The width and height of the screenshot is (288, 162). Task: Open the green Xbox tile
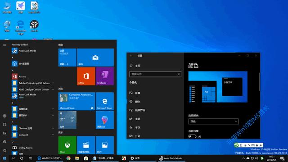click(x=67, y=145)
